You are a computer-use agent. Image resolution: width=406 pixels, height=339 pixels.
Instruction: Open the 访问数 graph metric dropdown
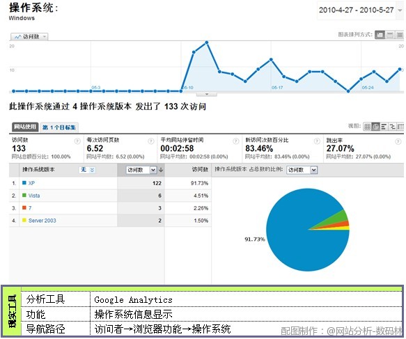tap(29, 37)
